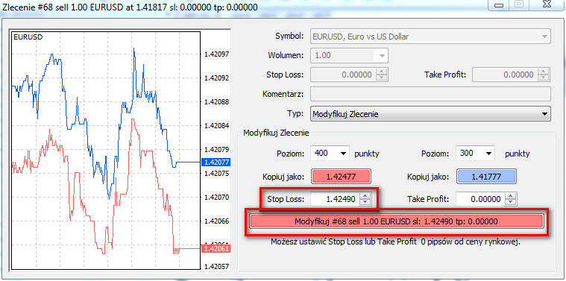
Task: Close the order window
Action: (546, 4)
